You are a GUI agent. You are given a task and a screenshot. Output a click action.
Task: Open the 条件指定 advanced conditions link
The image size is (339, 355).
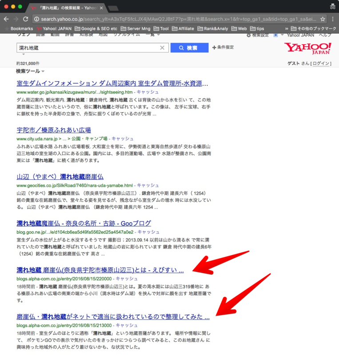223,47
